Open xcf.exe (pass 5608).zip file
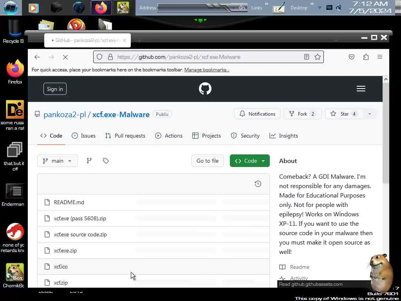Screen dimensions: 401x301 (80, 218)
